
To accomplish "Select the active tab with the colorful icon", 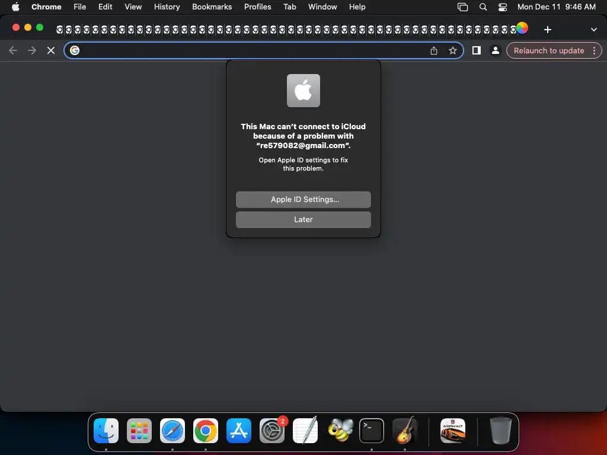I will point(522,28).
